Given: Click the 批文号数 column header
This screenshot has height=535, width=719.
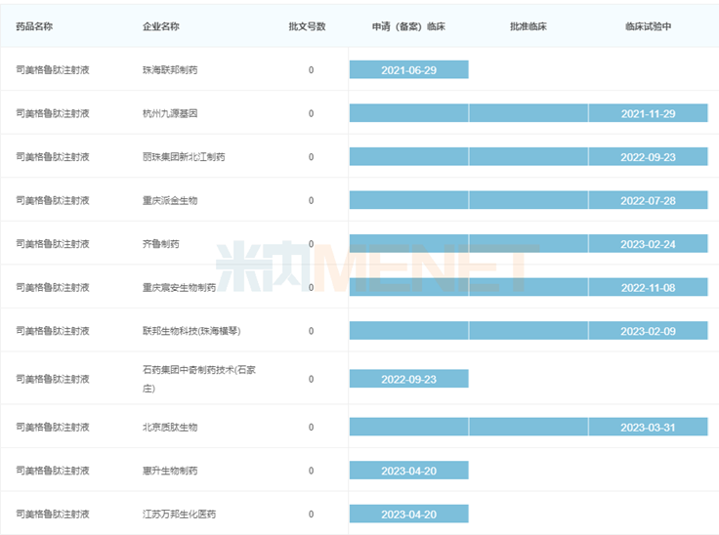Looking at the screenshot, I should click(x=307, y=26).
